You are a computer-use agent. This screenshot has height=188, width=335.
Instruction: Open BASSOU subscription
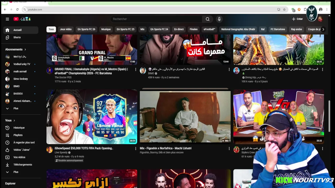pos(21,93)
